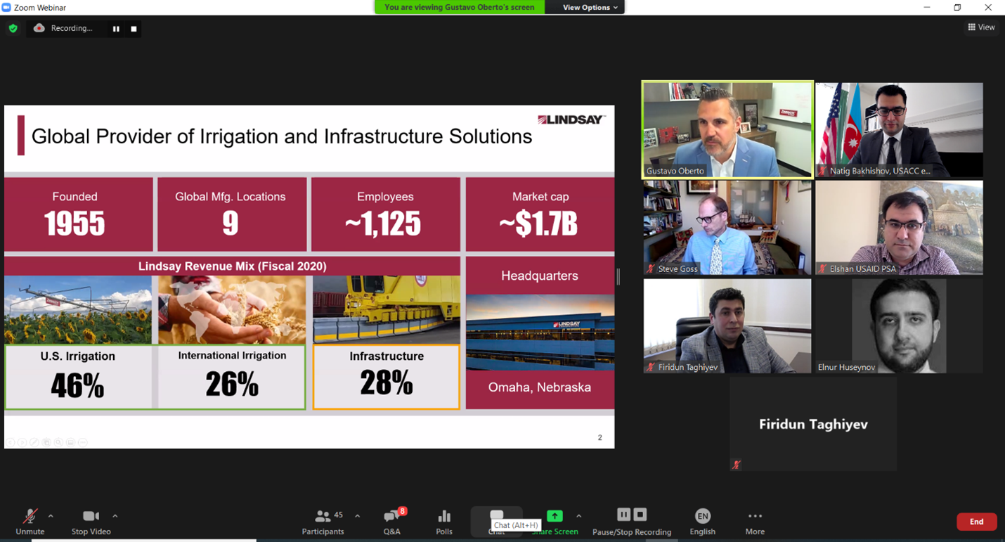Image resolution: width=1005 pixels, height=542 pixels.
Task: Open the Polls panel
Action: tap(444, 522)
